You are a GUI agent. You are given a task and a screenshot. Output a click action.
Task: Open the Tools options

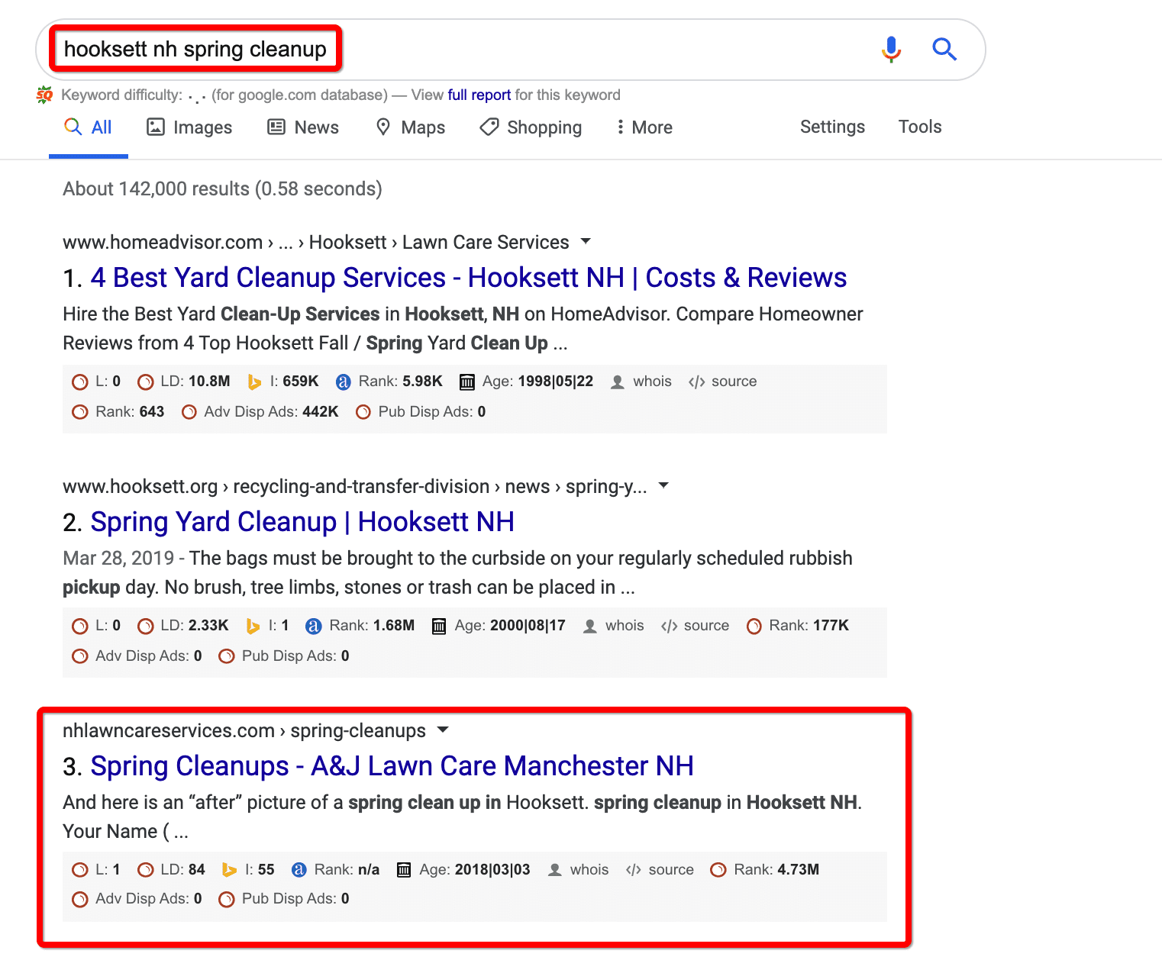920,127
